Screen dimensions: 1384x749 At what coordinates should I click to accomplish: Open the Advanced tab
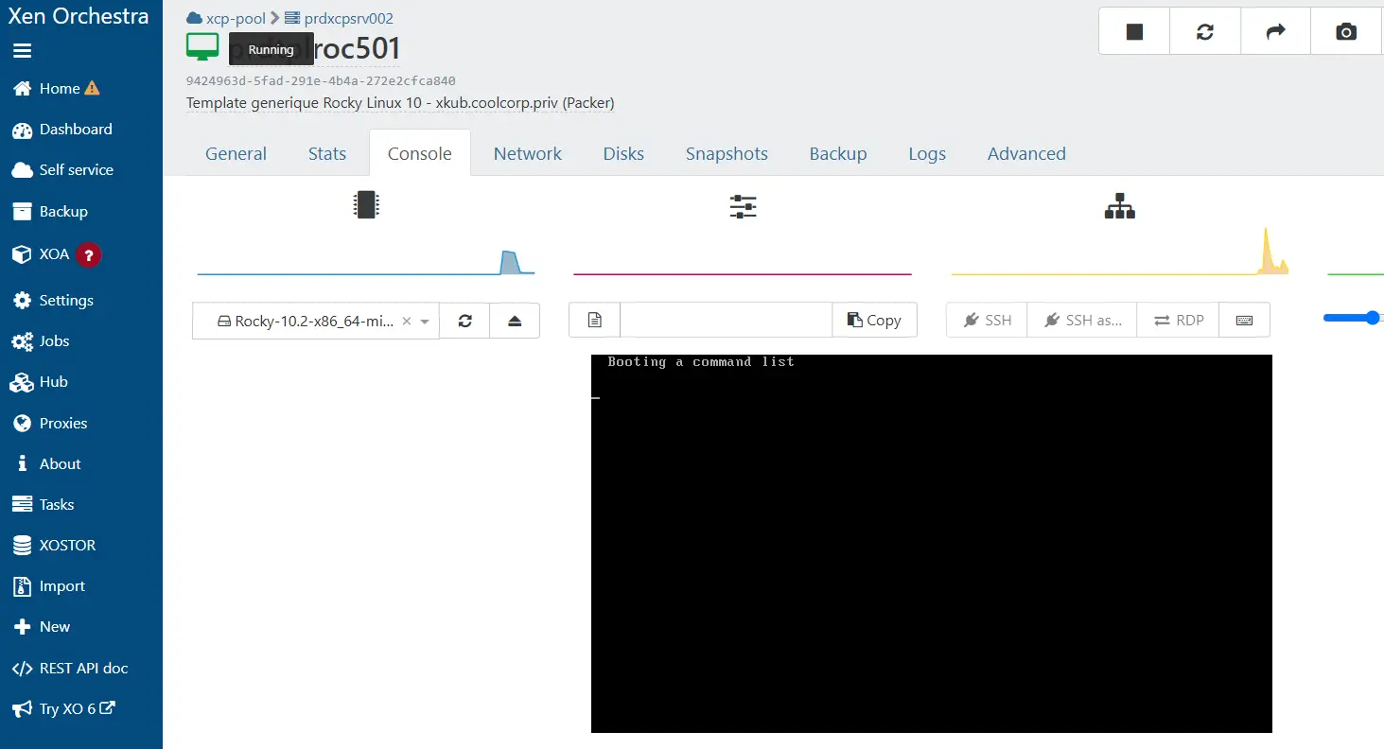(x=1026, y=153)
